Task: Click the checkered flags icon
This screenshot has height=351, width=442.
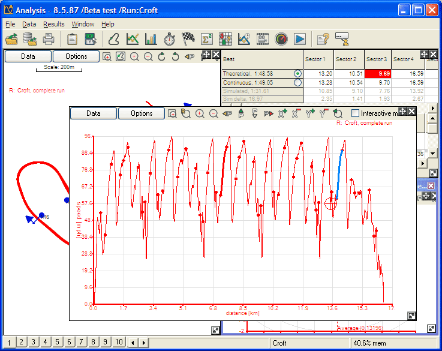Action: (188, 40)
